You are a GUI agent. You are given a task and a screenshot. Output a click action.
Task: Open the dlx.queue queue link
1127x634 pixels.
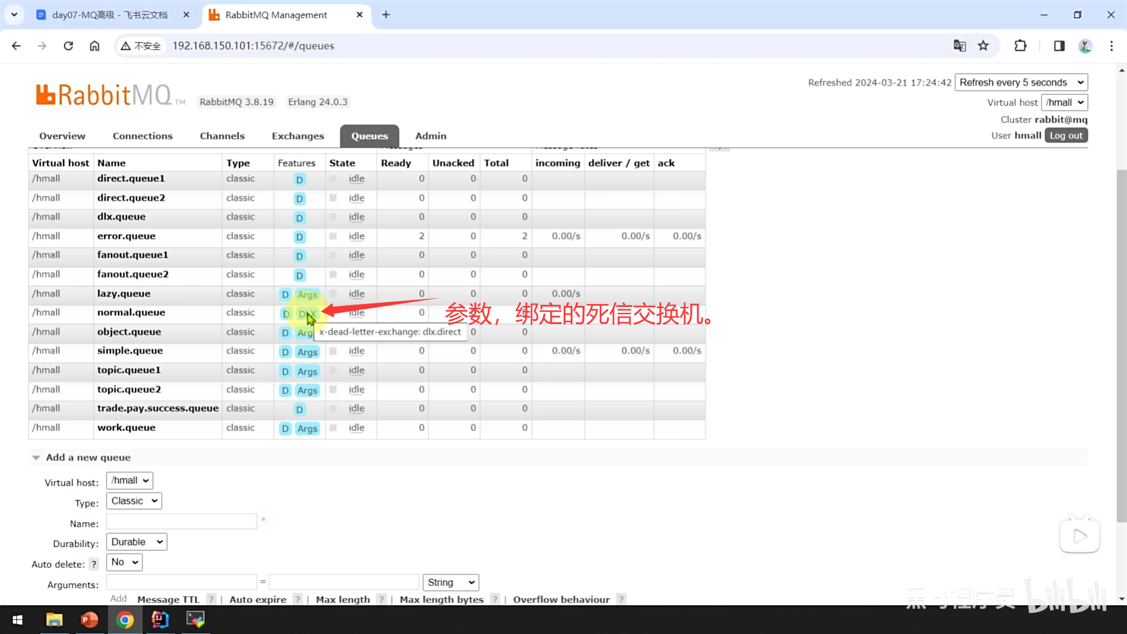(122, 217)
